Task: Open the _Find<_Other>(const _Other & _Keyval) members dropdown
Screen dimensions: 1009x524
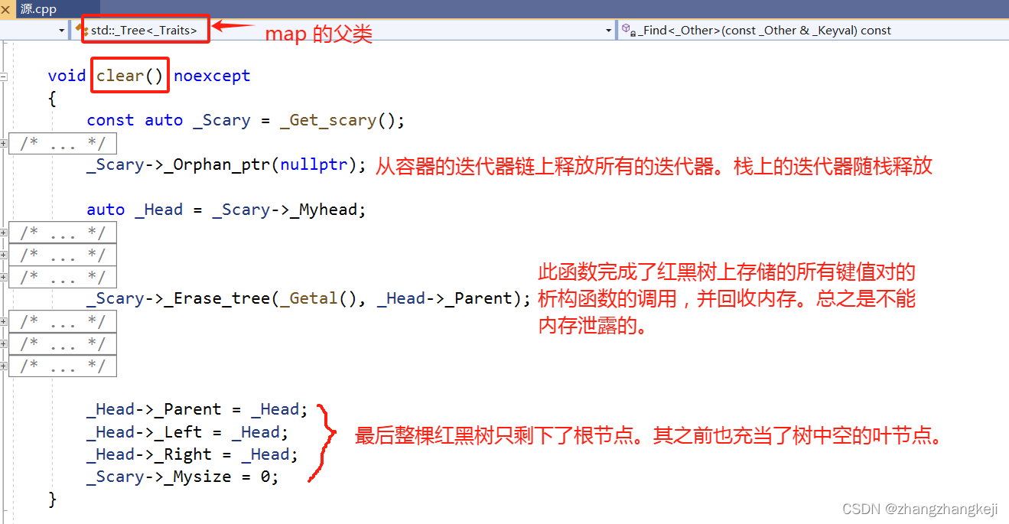Action: [x=812, y=31]
